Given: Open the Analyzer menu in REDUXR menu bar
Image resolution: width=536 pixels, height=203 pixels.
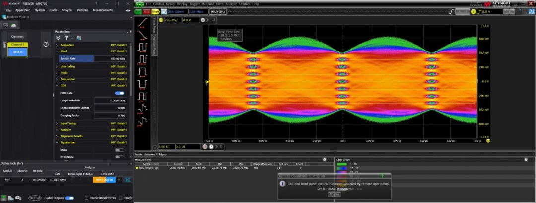Looking at the screenshot, I should click(67, 10).
